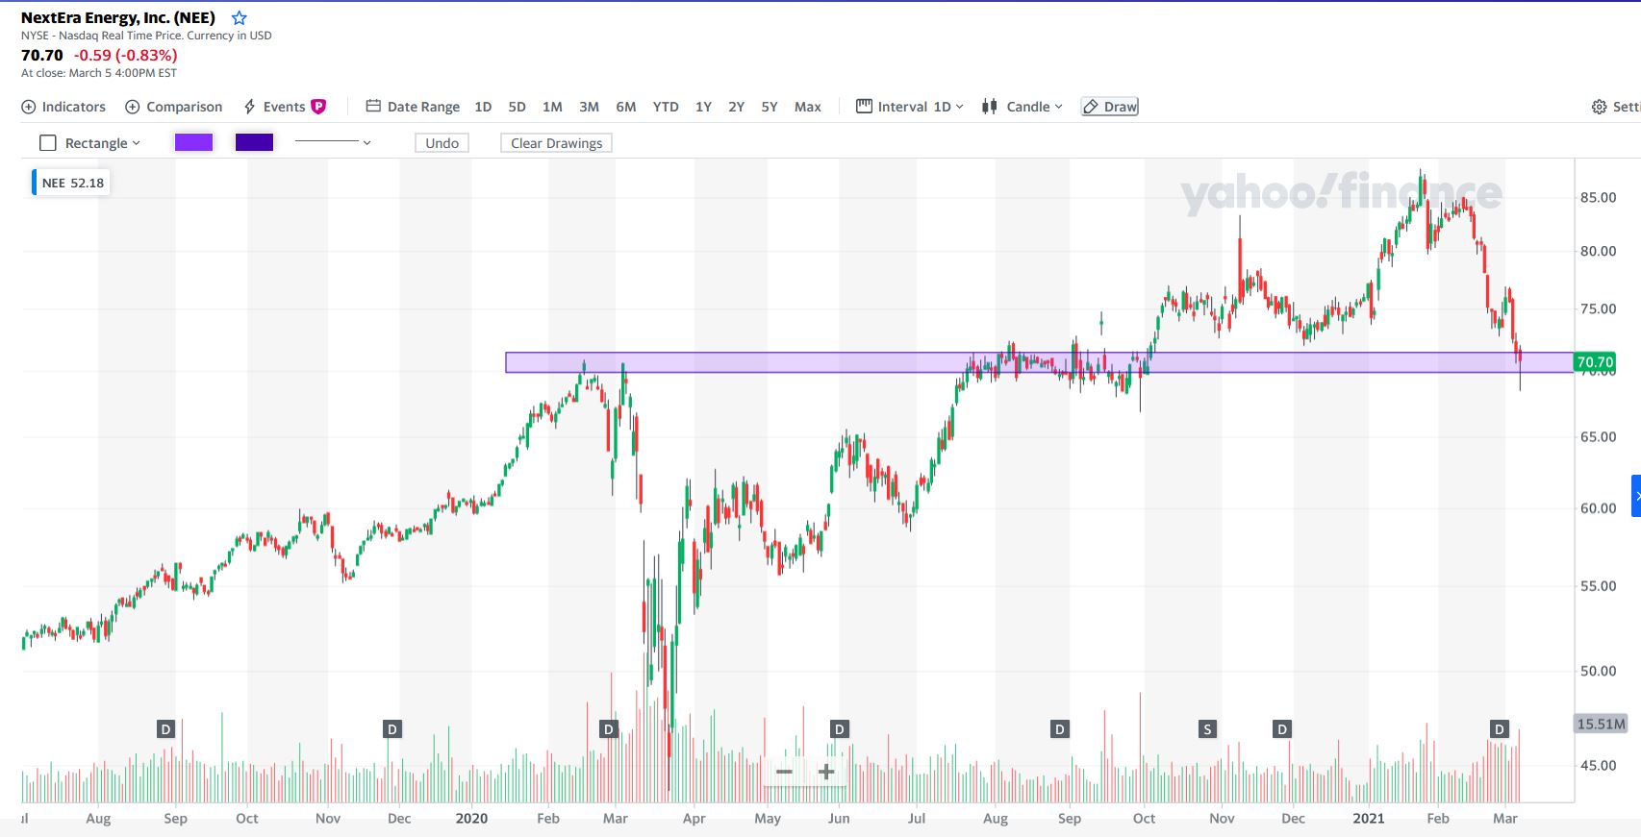1641x837 pixels.
Task: Expand the Rectangle shape dropdown
Action: click(x=136, y=143)
